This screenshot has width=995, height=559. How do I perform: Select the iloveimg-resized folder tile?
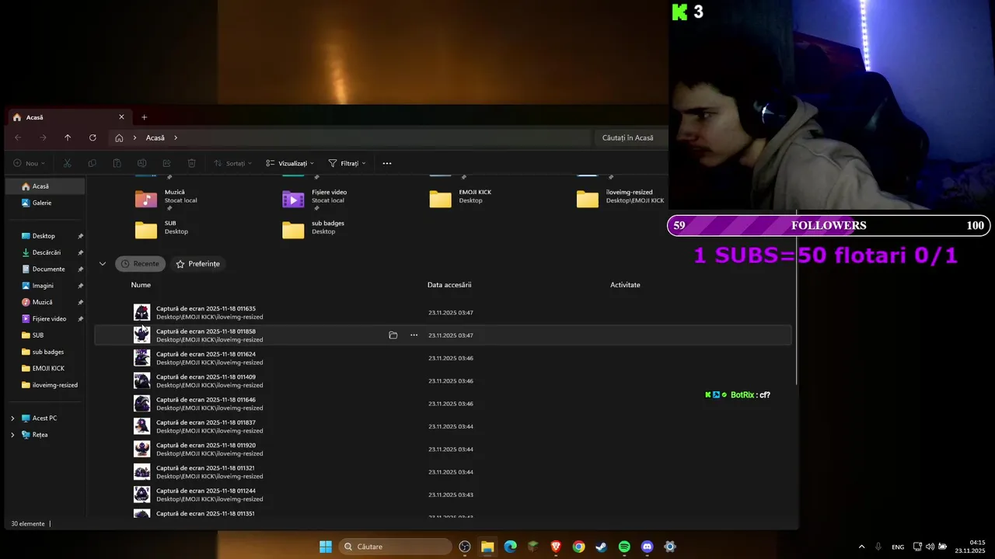pos(620,198)
